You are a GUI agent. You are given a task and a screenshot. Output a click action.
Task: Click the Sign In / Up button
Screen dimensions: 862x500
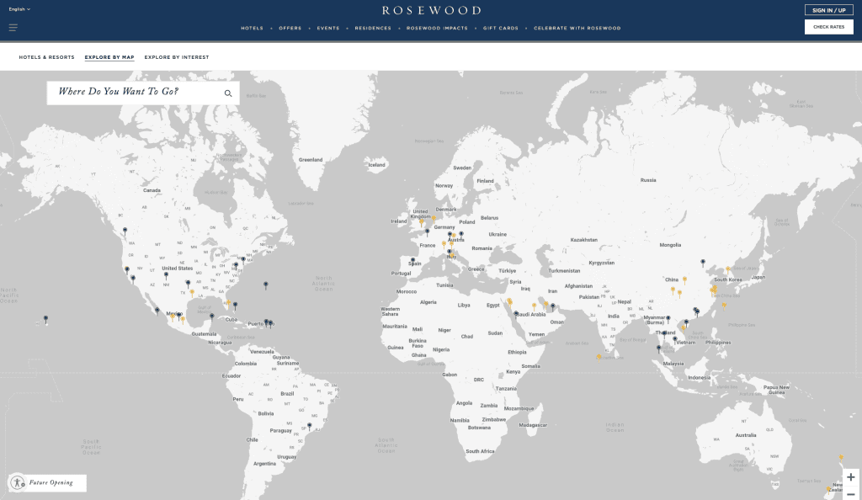[x=829, y=10]
